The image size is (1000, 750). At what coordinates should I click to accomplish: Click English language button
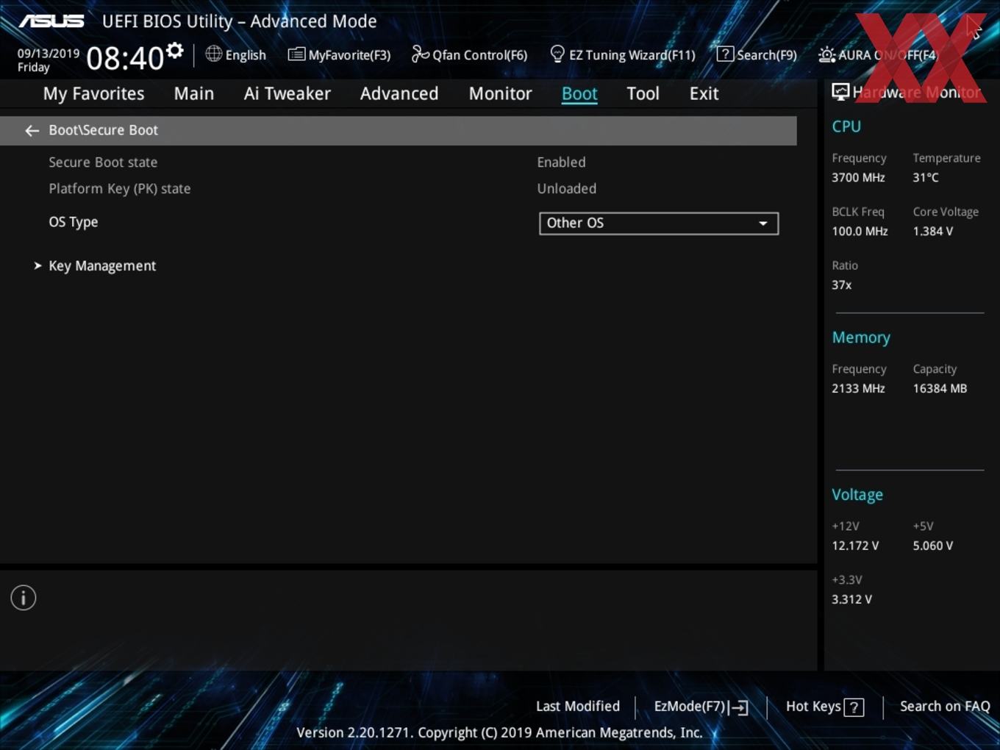tap(236, 54)
